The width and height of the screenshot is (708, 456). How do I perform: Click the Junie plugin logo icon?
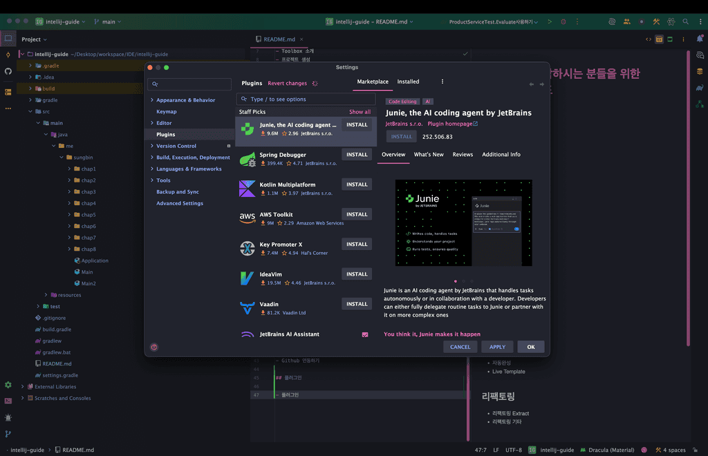(x=247, y=129)
